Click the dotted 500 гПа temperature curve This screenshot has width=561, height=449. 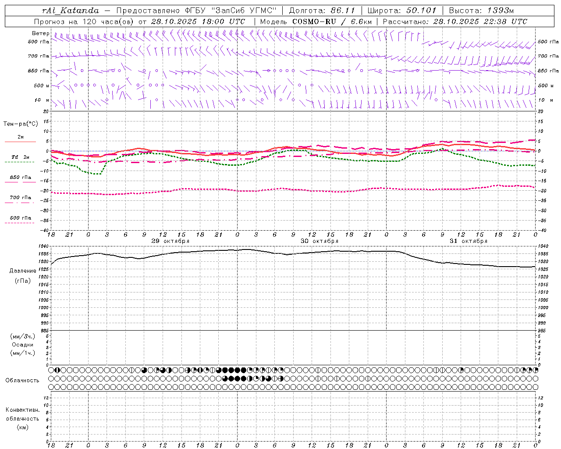294,189
